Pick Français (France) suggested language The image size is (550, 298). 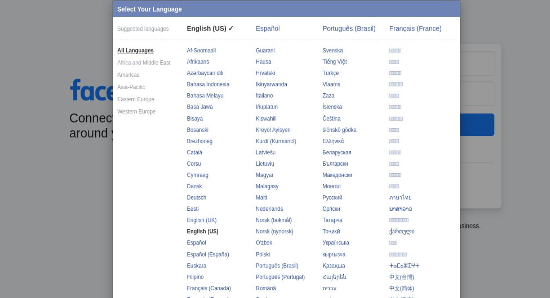(x=415, y=29)
